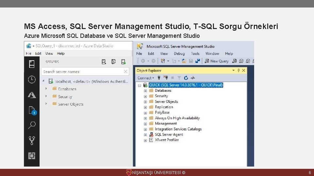Close the Object Explorer panel

(x=243, y=70)
